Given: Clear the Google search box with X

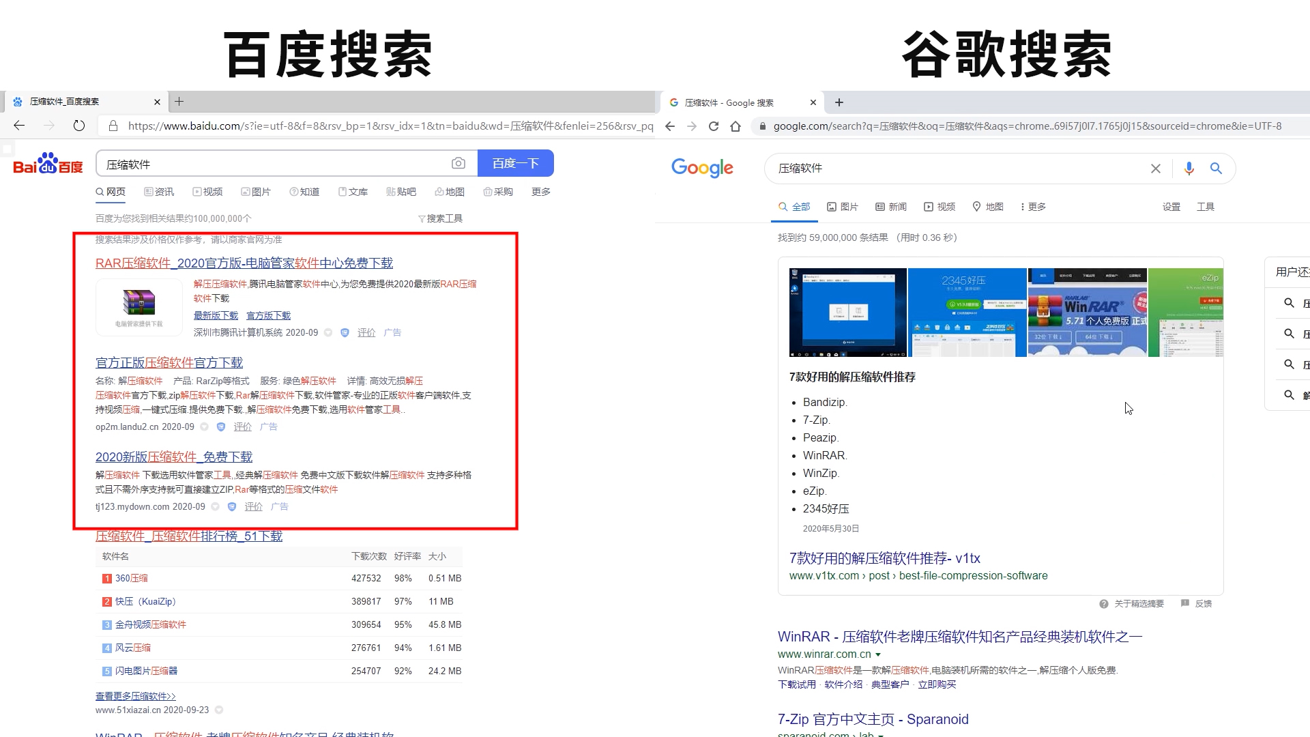Looking at the screenshot, I should pyautogui.click(x=1156, y=169).
